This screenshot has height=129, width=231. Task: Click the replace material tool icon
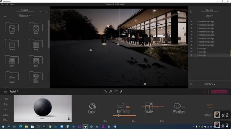[x=111, y=92]
